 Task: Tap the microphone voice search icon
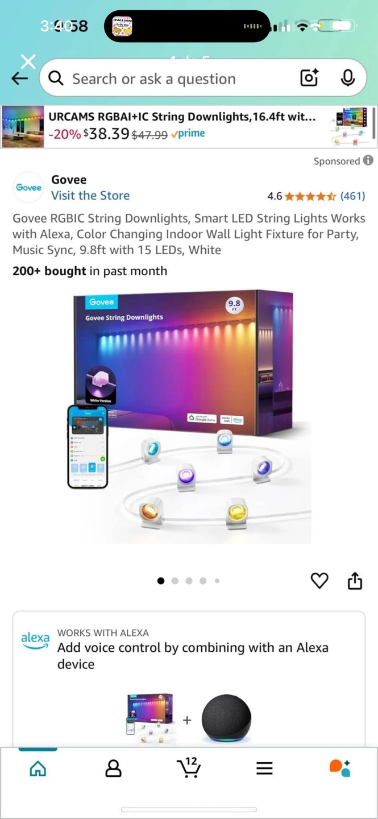pos(348,78)
